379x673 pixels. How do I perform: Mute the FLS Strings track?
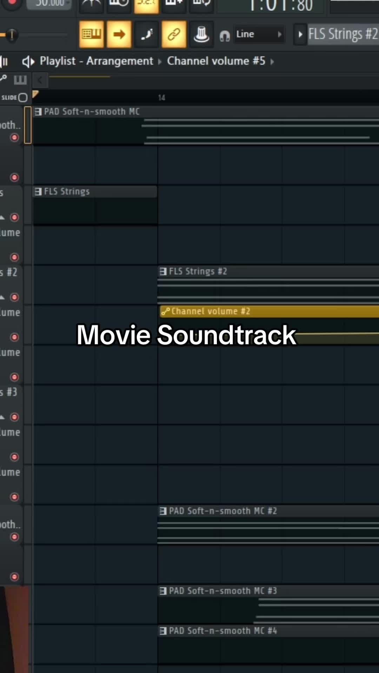tap(14, 217)
